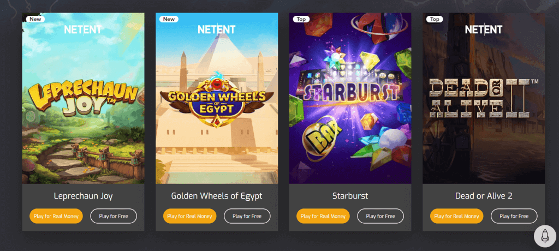Play Golden Wheels of Egypt for free

coord(247,216)
